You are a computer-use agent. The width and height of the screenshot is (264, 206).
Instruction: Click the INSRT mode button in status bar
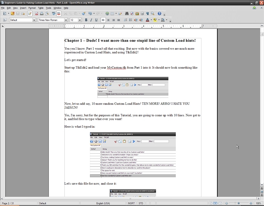click(131, 203)
